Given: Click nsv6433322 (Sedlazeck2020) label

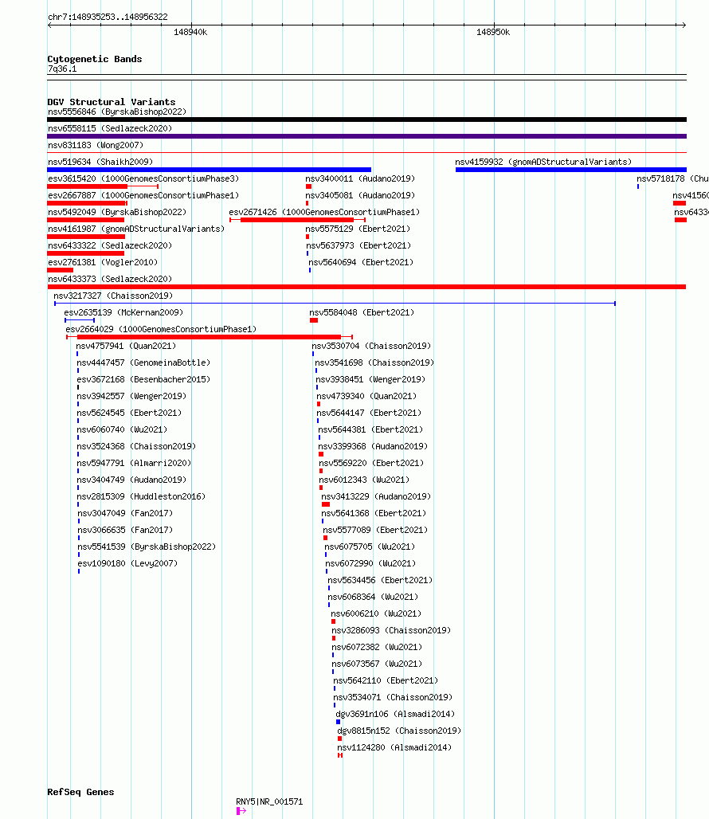Looking at the screenshot, I should (x=110, y=245).
